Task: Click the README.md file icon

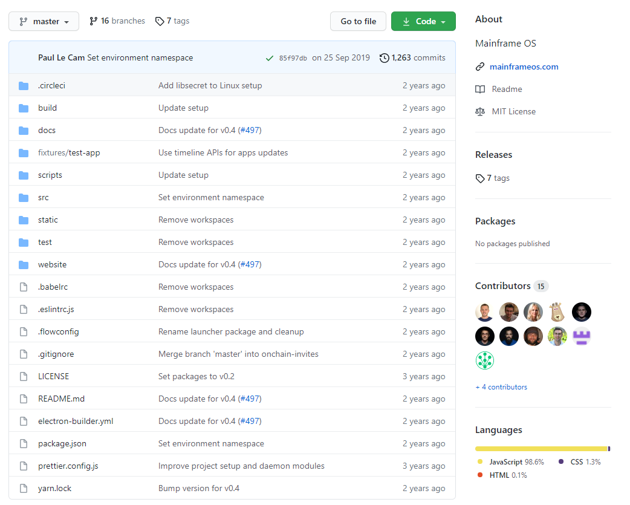Action: (x=24, y=399)
